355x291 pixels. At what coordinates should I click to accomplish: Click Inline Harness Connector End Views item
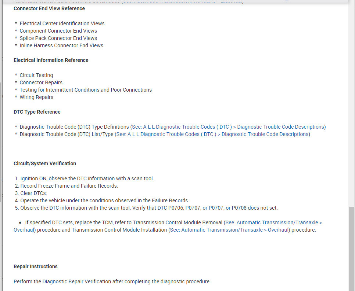point(61,45)
